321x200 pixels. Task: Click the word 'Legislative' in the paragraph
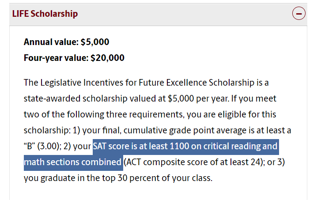coord(60,83)
